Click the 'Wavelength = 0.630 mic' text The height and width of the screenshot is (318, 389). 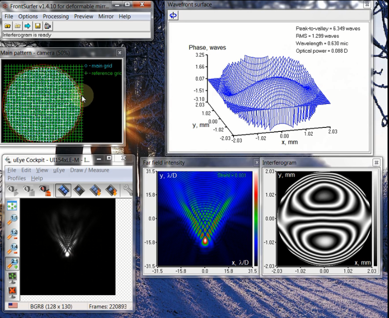[x=322, y=43]
